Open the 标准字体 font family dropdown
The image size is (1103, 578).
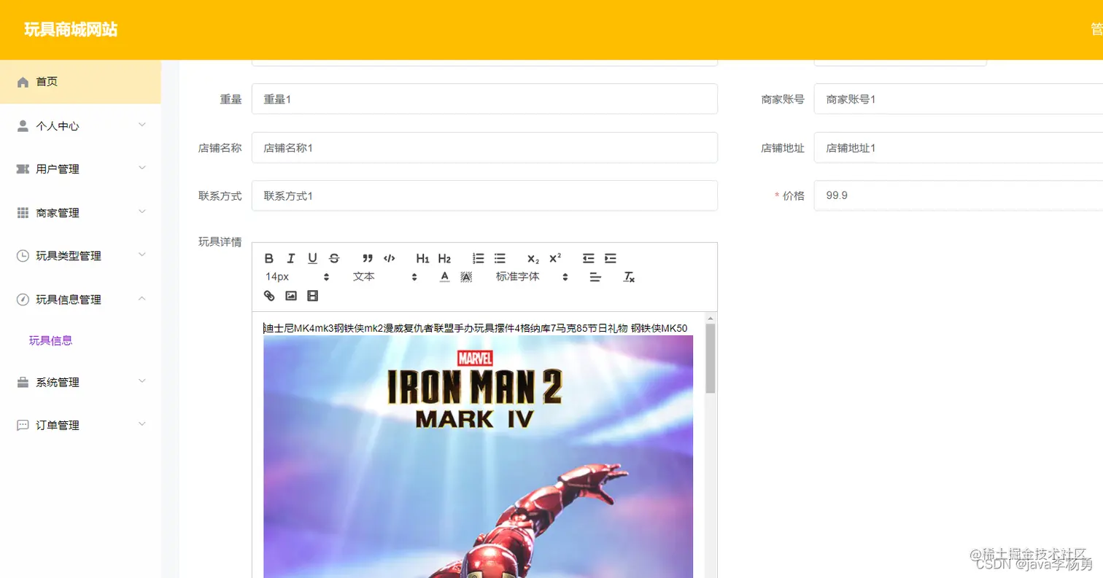coord(533,277)
